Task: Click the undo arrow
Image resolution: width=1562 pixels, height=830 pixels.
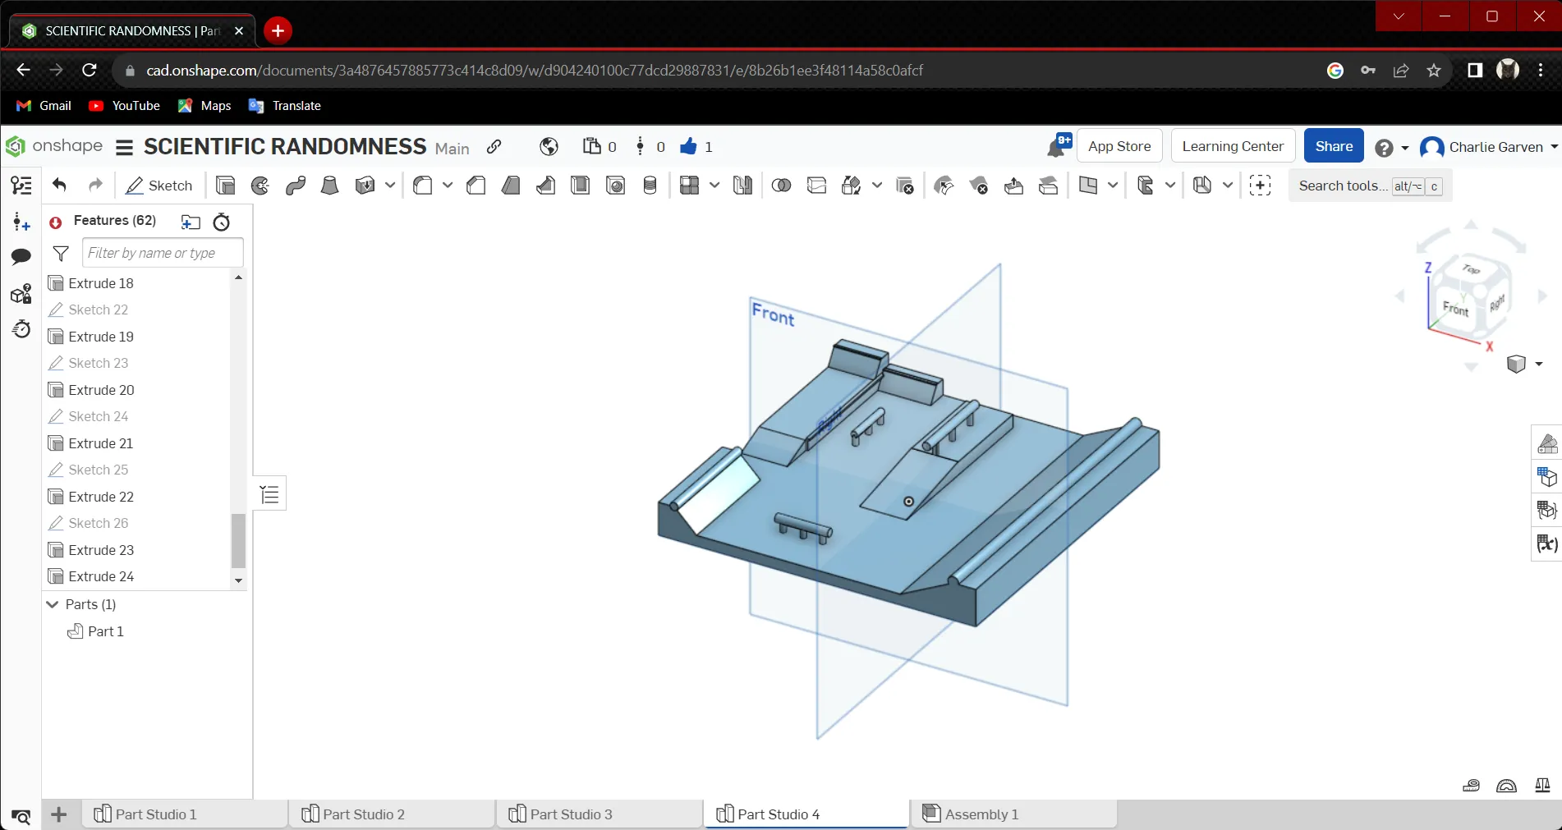Action: coord(59,186)
